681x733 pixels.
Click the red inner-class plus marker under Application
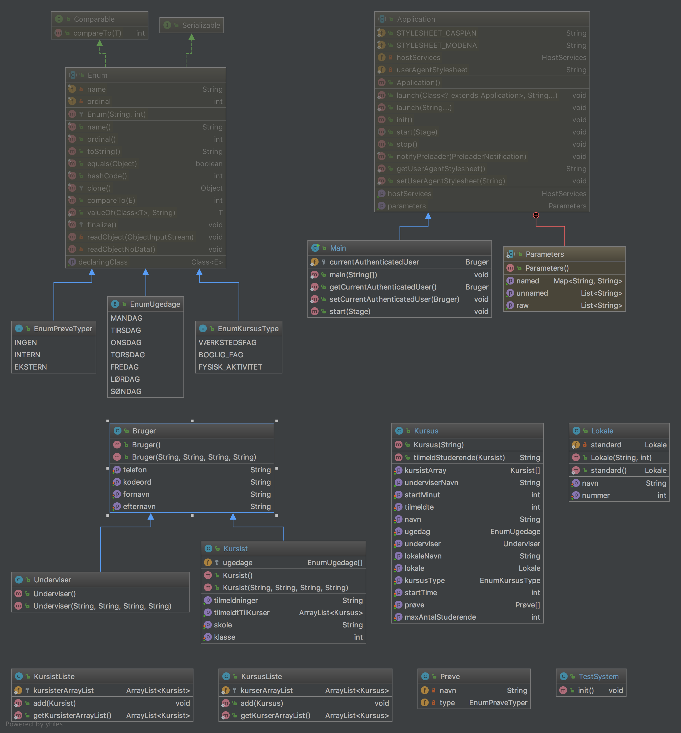click(x=536, y=215)
